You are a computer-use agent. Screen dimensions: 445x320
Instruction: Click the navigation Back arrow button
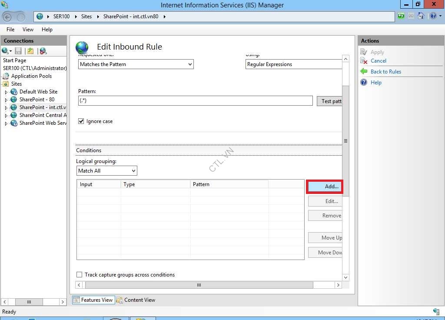coord(7,17)
